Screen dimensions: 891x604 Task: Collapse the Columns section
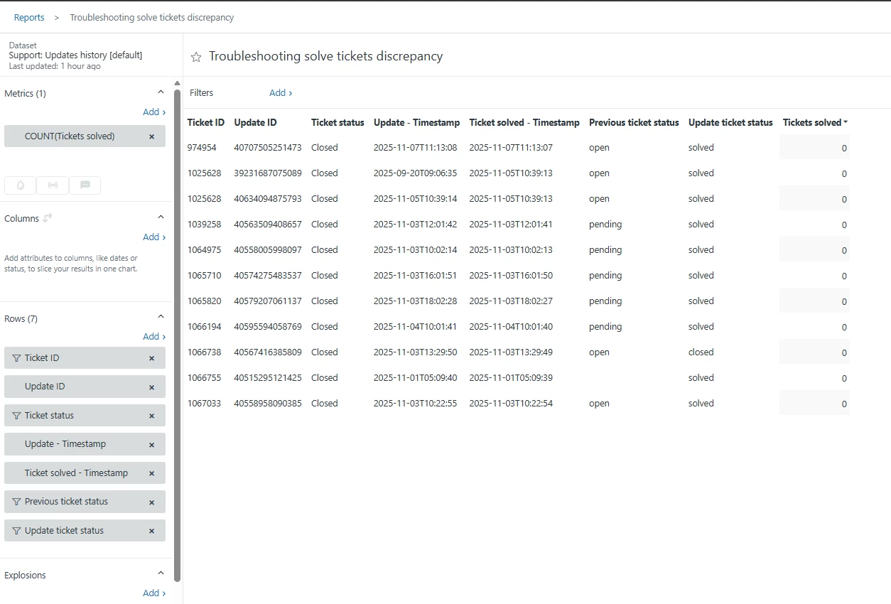161,217
